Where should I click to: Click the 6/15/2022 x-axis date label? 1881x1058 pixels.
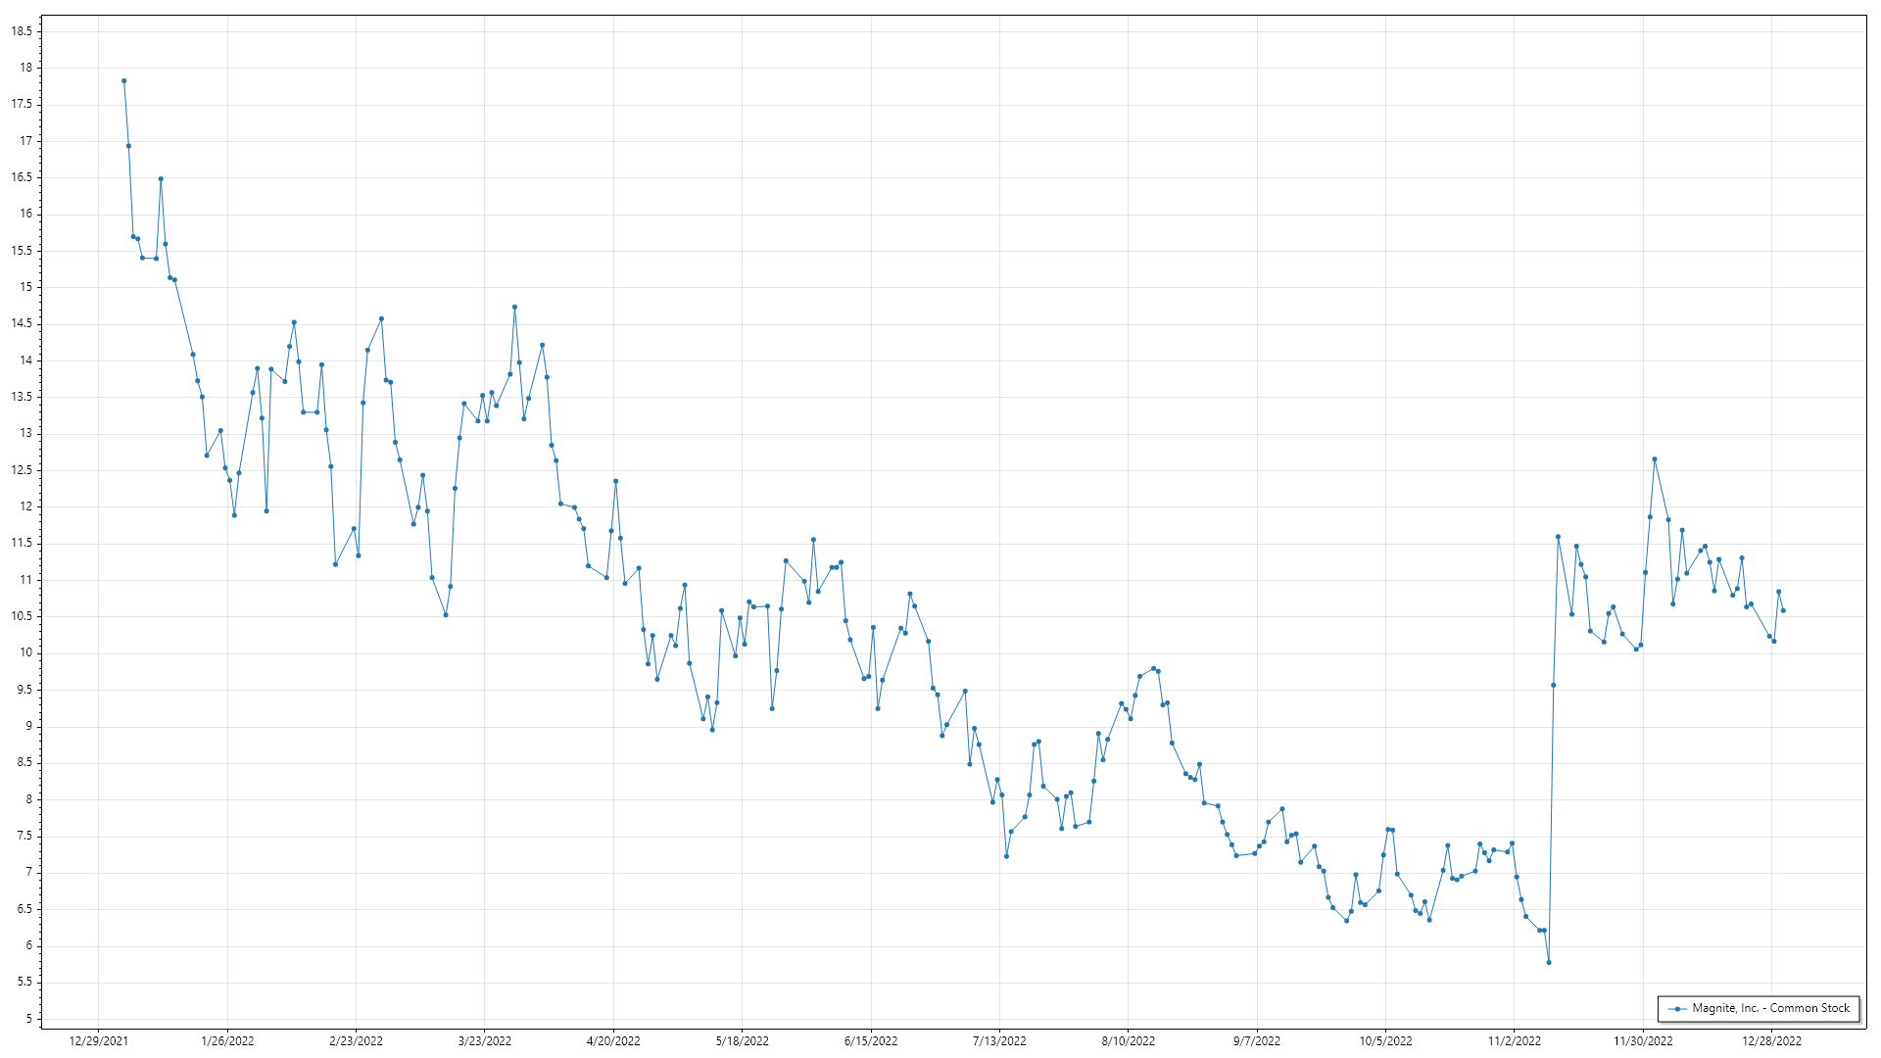[x=871, y=1041]
